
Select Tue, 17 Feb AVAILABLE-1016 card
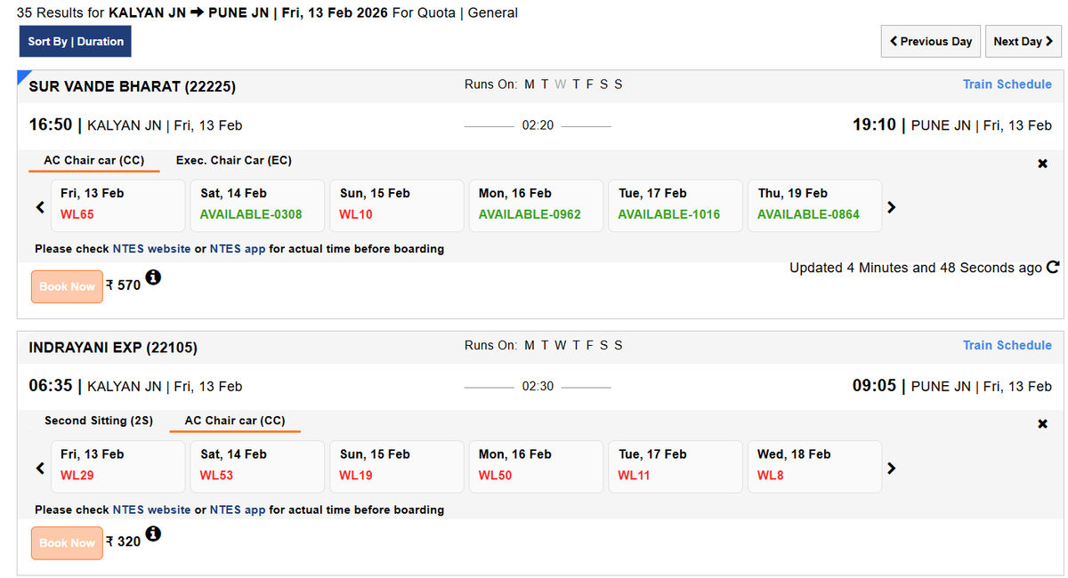pyautogui.click(x=676, y=205)
